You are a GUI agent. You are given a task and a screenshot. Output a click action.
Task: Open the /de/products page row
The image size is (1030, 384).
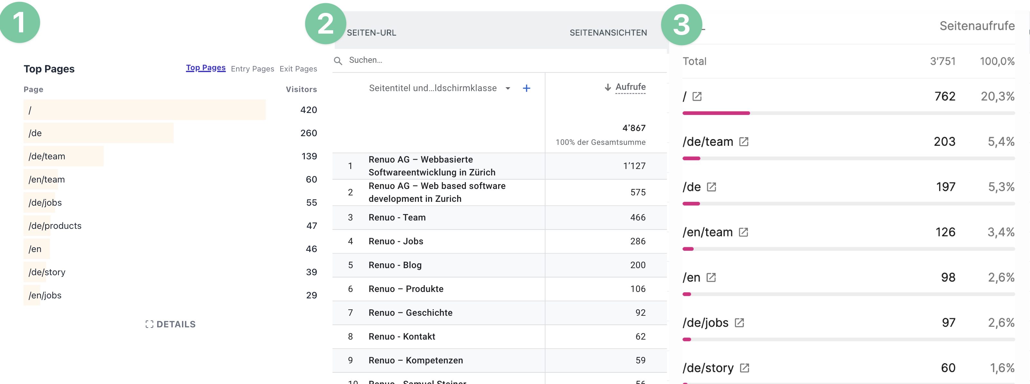pos(170,226)
